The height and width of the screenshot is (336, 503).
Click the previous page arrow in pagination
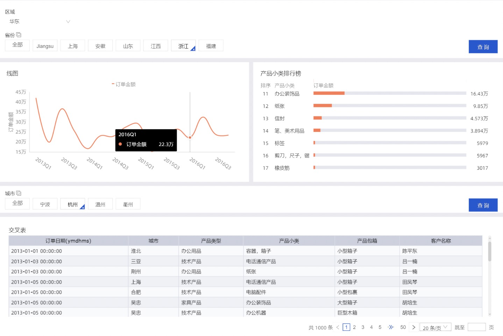click(338, 327)
